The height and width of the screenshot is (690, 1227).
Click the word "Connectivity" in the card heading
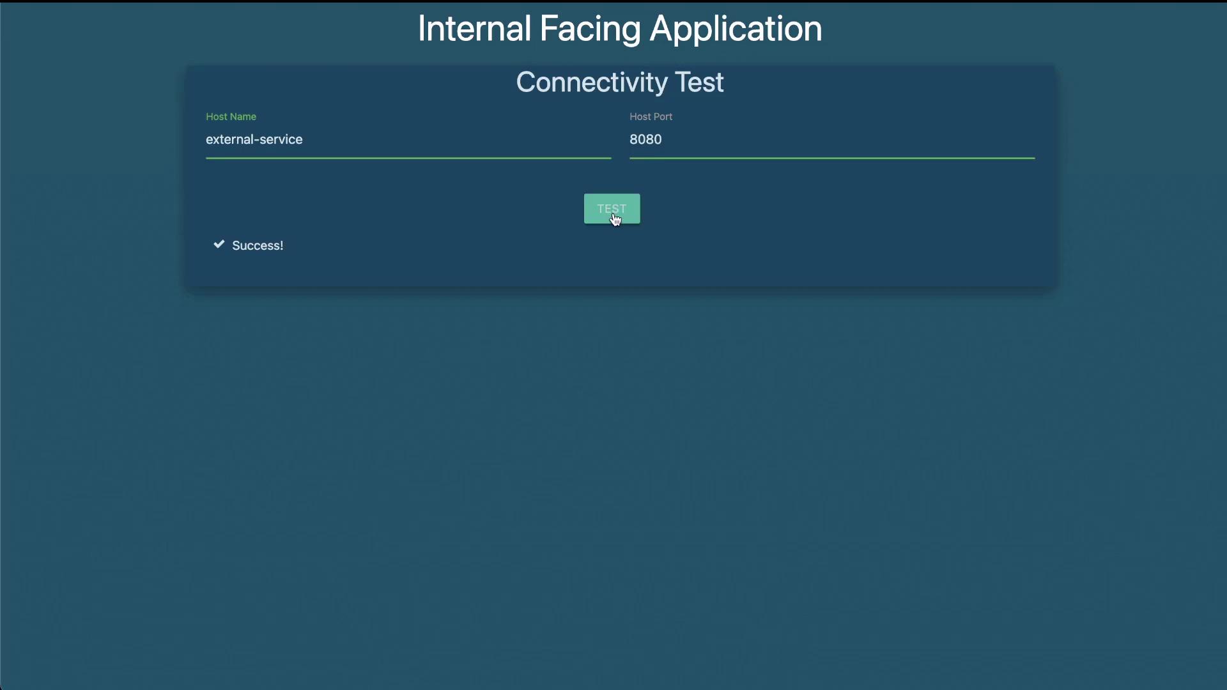(592, 82)
